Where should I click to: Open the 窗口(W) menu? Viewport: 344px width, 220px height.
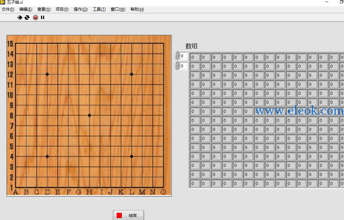click(x=118, y=9)
